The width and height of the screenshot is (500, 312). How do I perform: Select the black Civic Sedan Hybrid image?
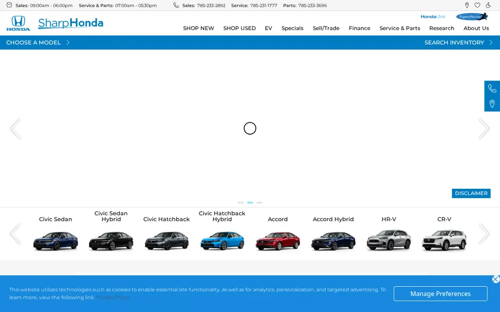coord(111,241)
